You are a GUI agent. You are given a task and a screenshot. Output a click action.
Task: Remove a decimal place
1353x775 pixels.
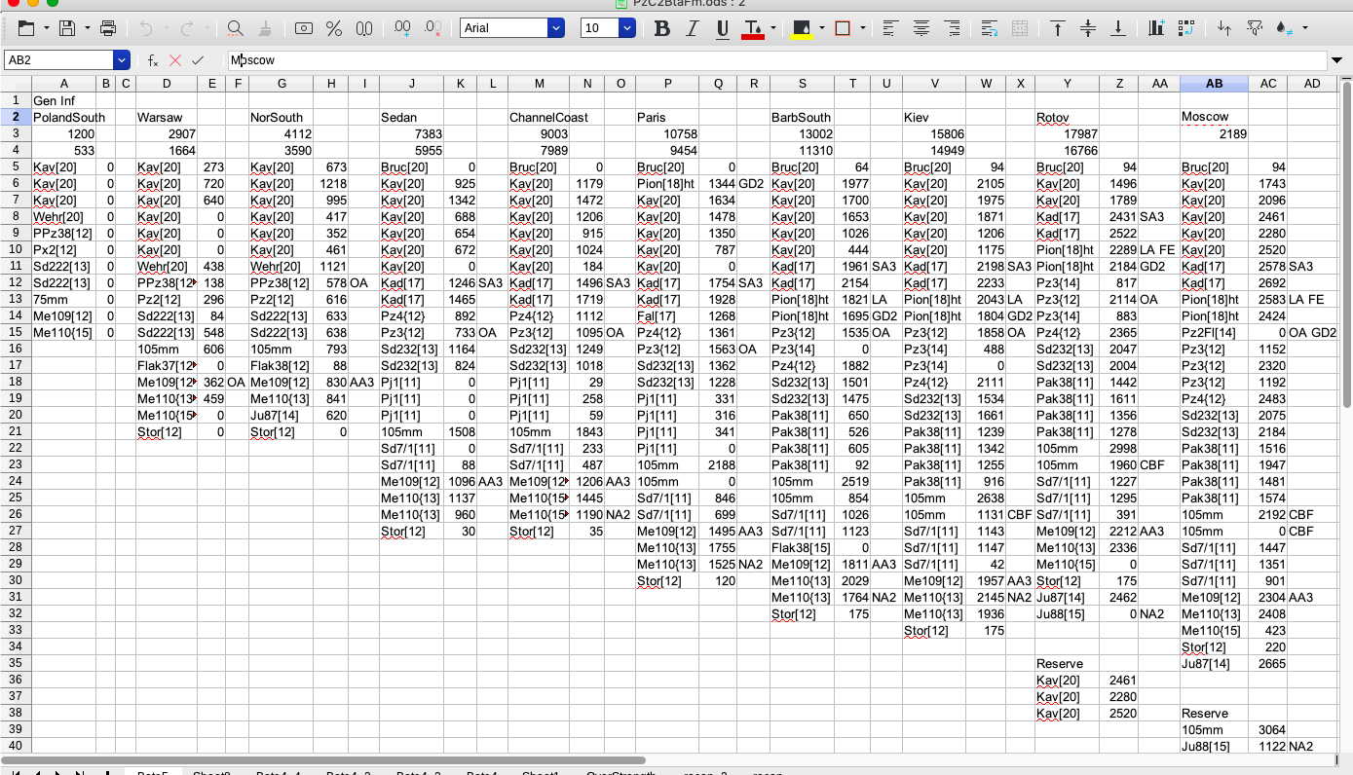[433, 28]
